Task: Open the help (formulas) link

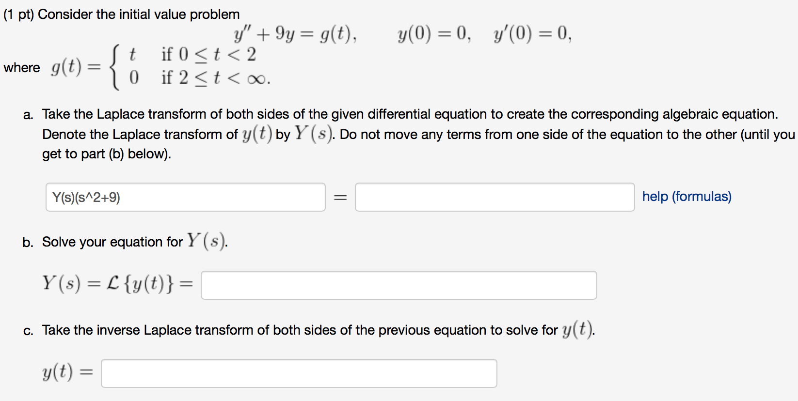Action: [x=686, y=197]
